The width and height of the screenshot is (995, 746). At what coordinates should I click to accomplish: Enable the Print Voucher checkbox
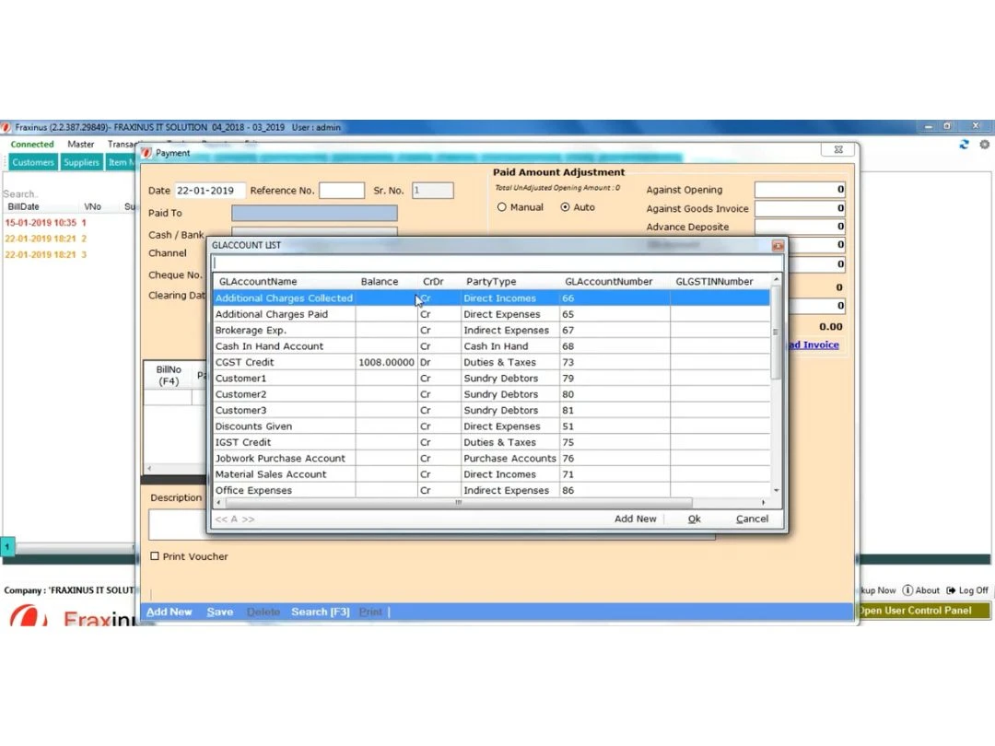(x=155, y=556)
